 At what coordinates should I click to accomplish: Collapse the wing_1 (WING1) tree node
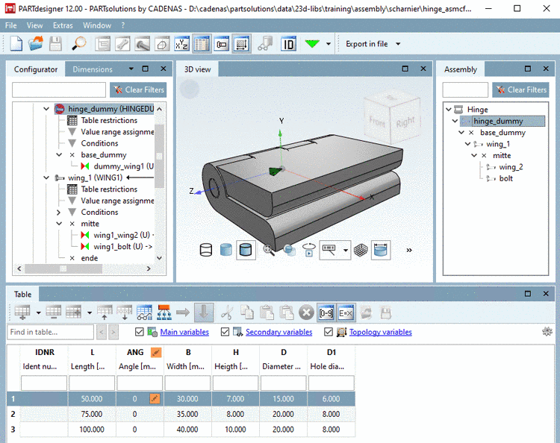[46, 178]
